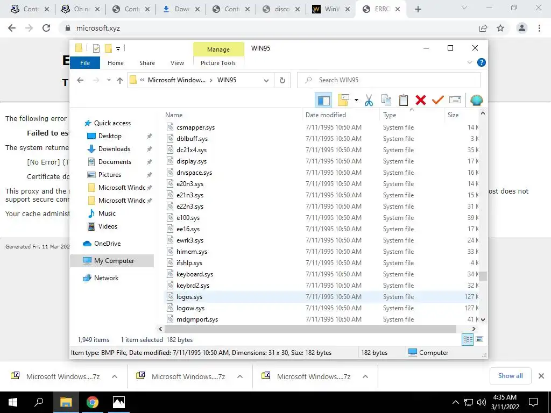Click the Chrome share page icon
The height and width of the screenshot is (413, 551).
coord(483,28)
